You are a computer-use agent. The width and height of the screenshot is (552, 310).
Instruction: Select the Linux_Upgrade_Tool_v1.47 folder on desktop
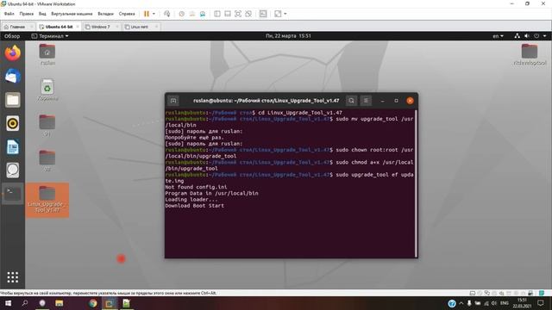pos(47,199)
